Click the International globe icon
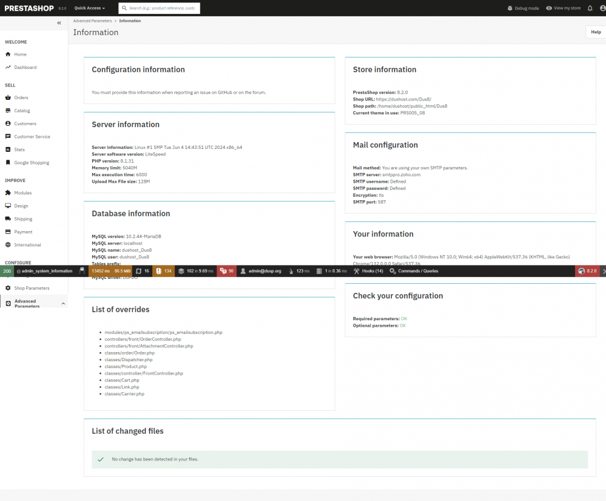 tap(8, 244)
